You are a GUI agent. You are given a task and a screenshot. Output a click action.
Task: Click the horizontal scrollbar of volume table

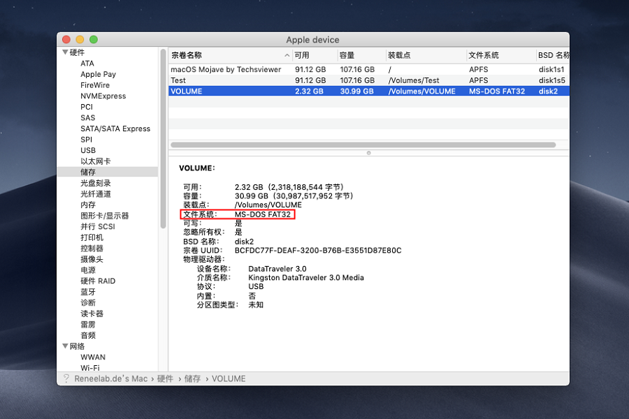pyautogui.click(x=363, y=145)
